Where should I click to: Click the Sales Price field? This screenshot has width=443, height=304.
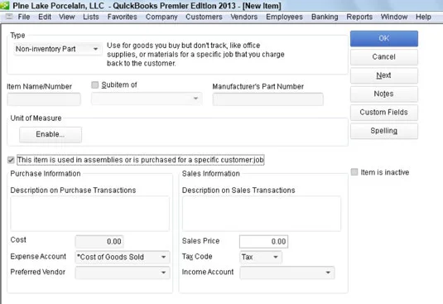coord(263,242)
